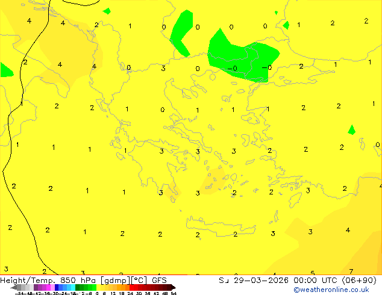
Task: Click the lone 7 temperature value
Action: tap(351, 271)
